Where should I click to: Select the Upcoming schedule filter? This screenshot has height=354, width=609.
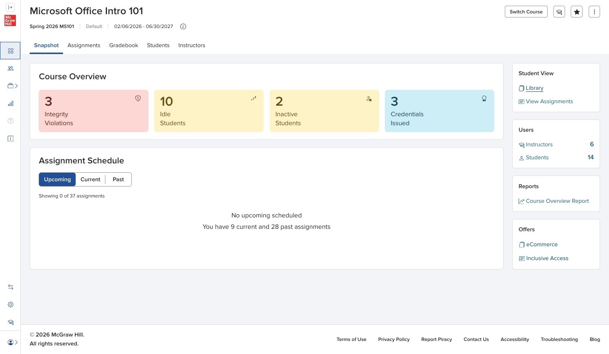[57, 180]
